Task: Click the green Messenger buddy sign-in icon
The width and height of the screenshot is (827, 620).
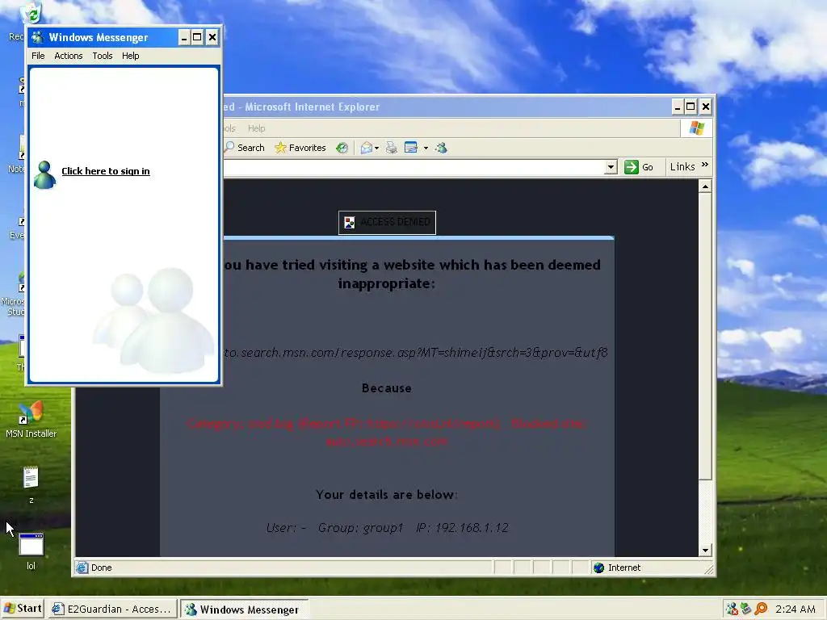Action: click(x=44, y=174)
